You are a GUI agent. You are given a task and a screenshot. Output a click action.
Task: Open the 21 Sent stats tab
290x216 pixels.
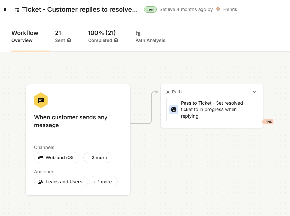pyautogui.click(x=63, y=37)
